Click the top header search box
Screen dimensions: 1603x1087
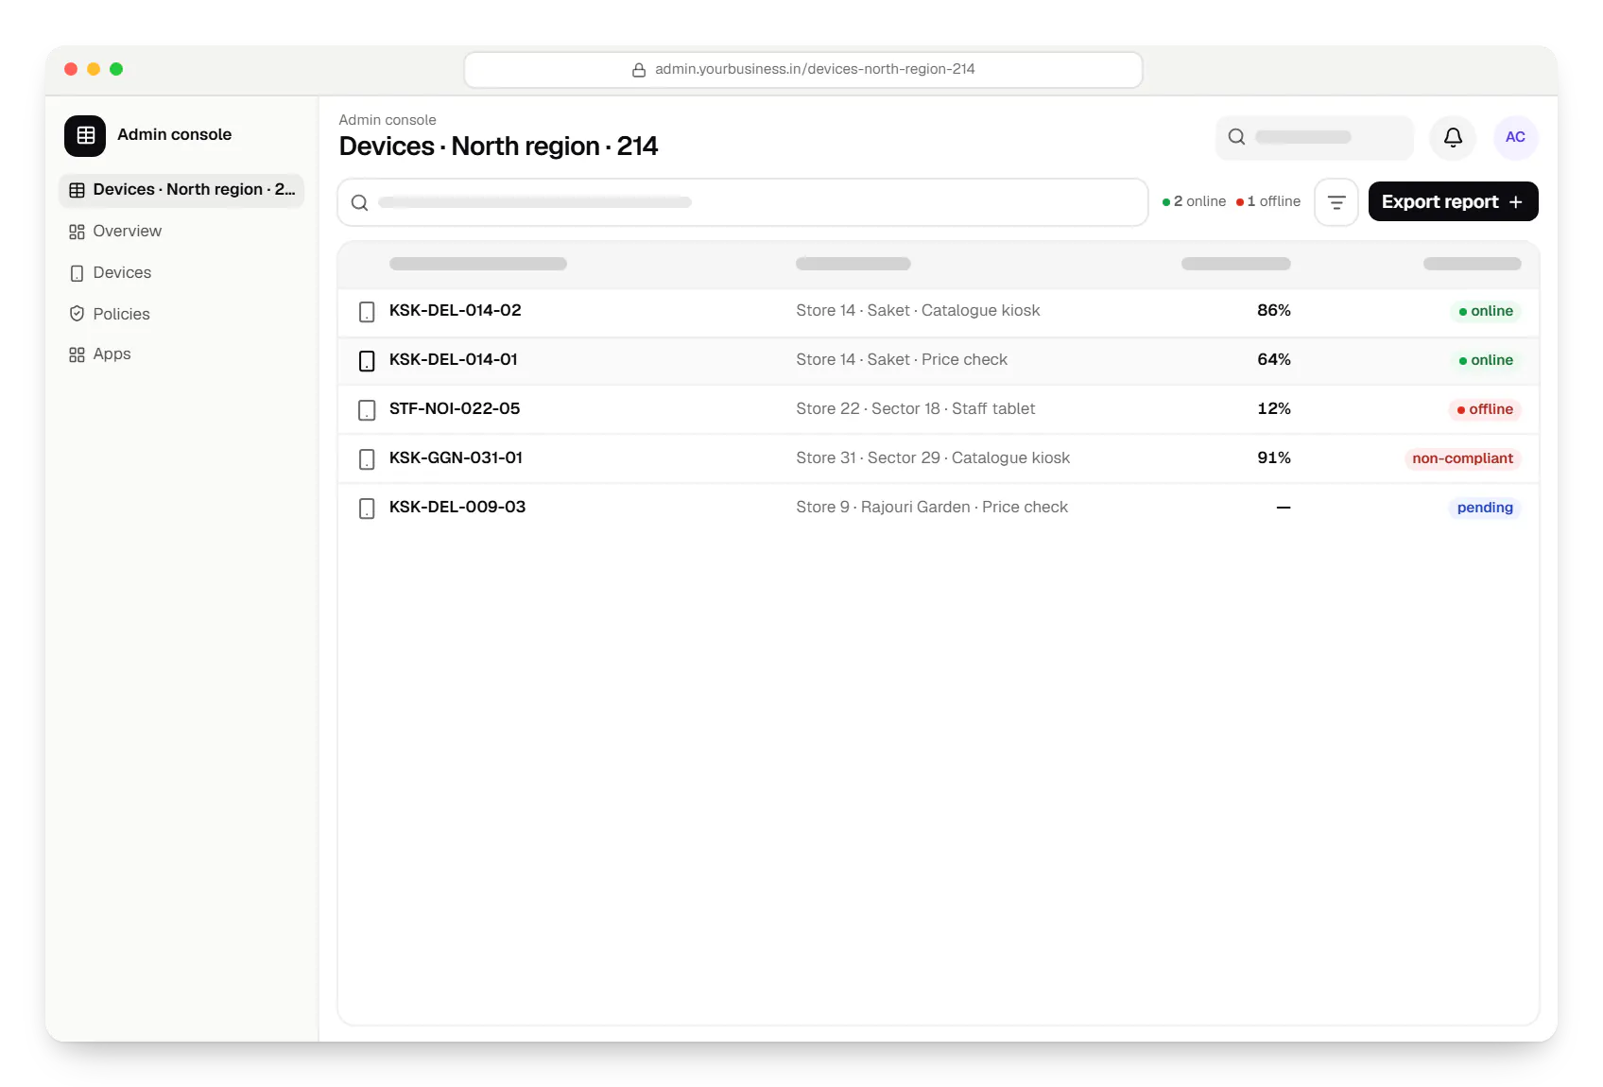(x=1314, y=137)
